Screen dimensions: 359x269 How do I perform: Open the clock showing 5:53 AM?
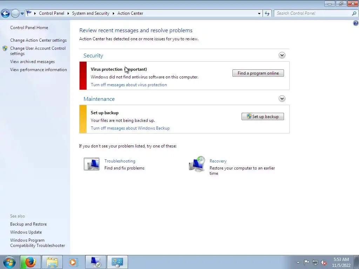click(x=341, y=262)
